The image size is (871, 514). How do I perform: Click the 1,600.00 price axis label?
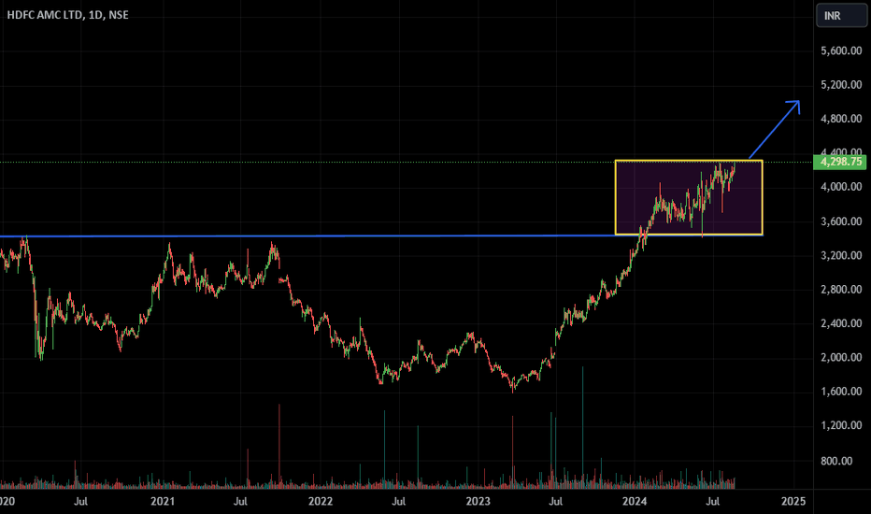pyautogui.click(x=841, y=392)
